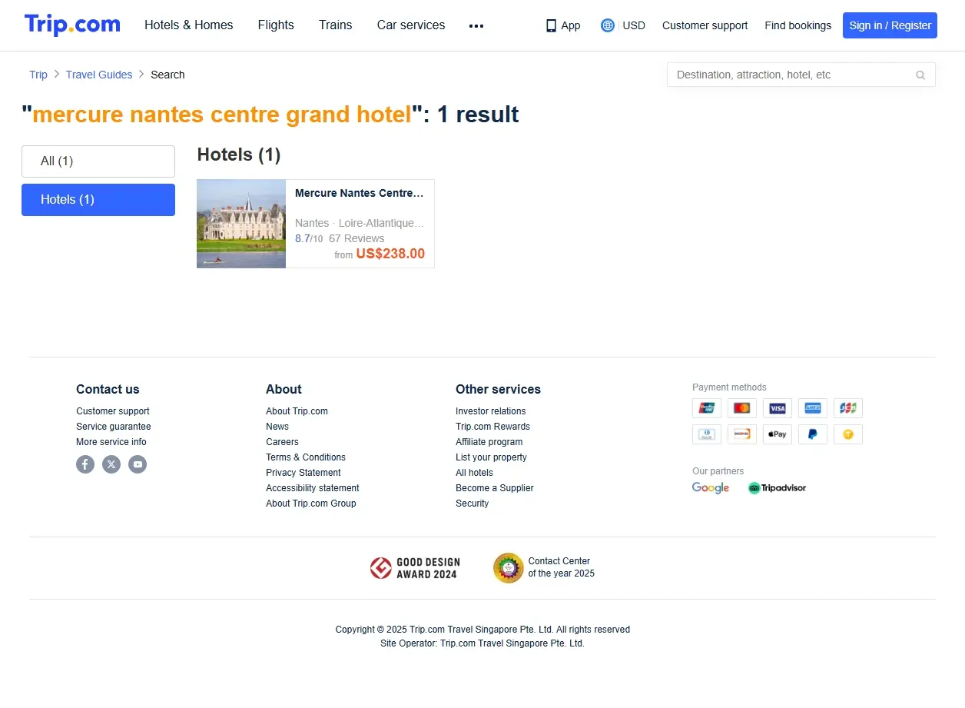This screenshot has height=708, width=965.
Task: Open Mercure Nantes Centre hotel title
Action: click(x=360, y=193)
